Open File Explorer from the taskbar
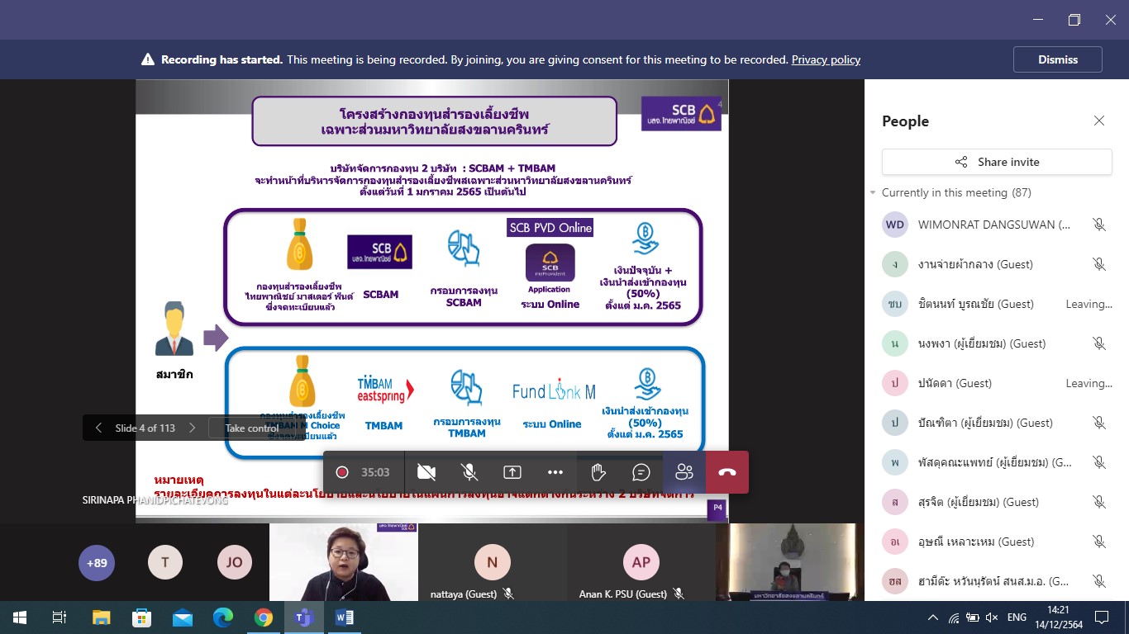 (101, 617)
